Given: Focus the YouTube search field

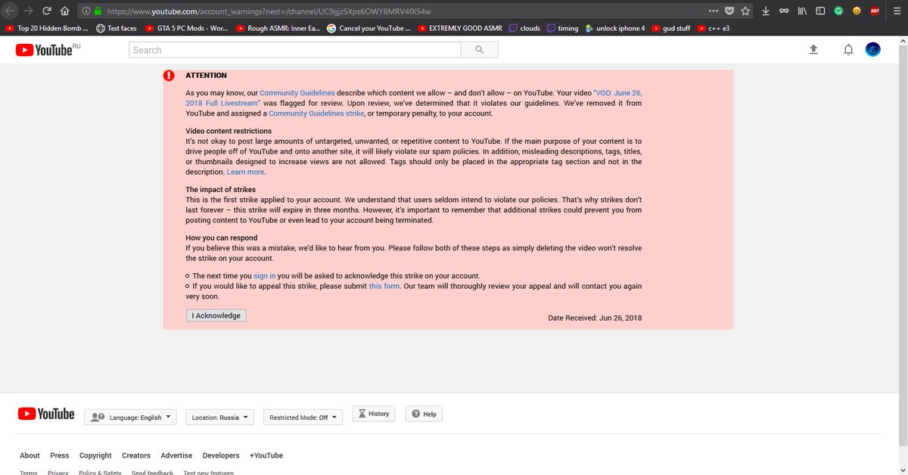Looking at the screenshot, I should pos(295,50).
